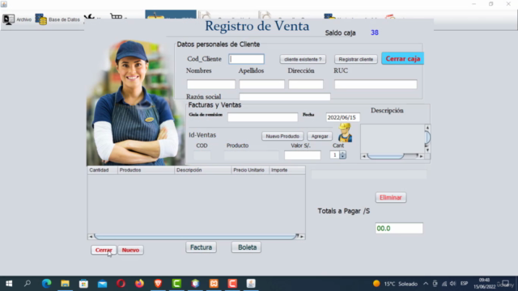Click the Cerrar button

(x=104, y=250)
